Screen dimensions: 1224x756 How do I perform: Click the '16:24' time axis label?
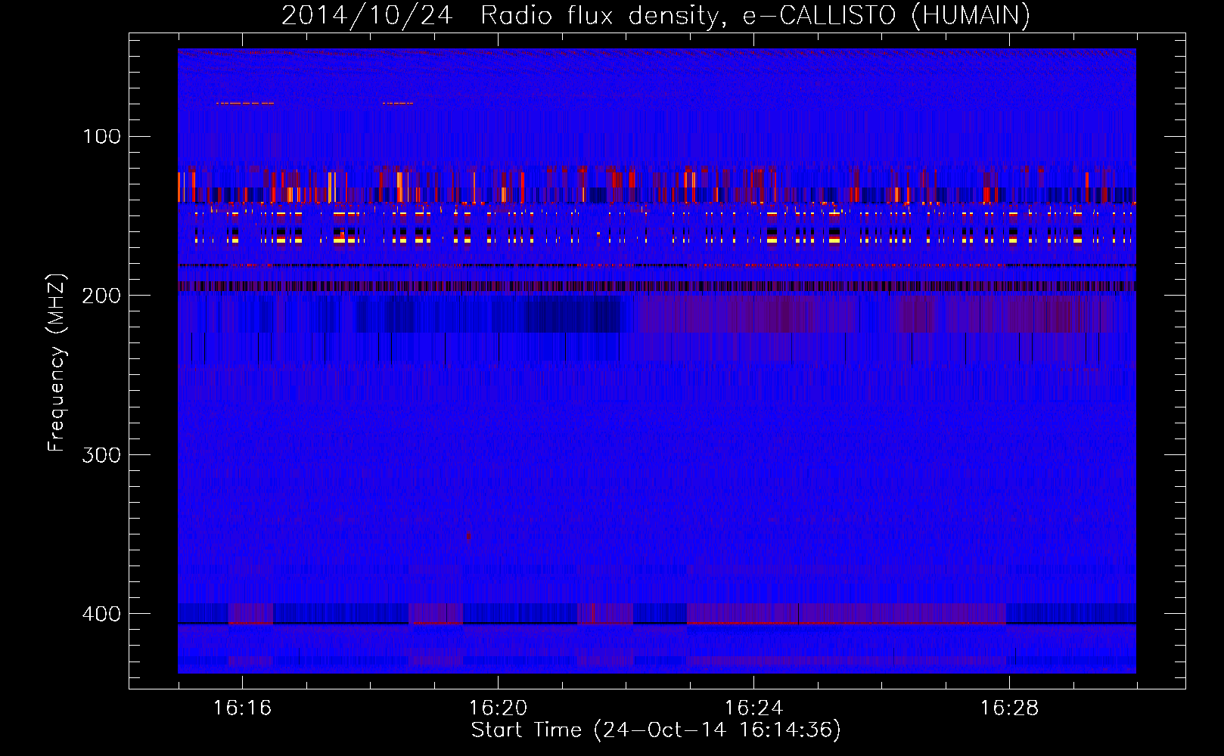pos(753,708)
